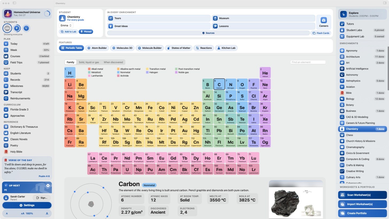Image resolution: width=389 pixels, height=219 pixels.
Task: Open the Biology enrichment row
Action: click(363, 99)
